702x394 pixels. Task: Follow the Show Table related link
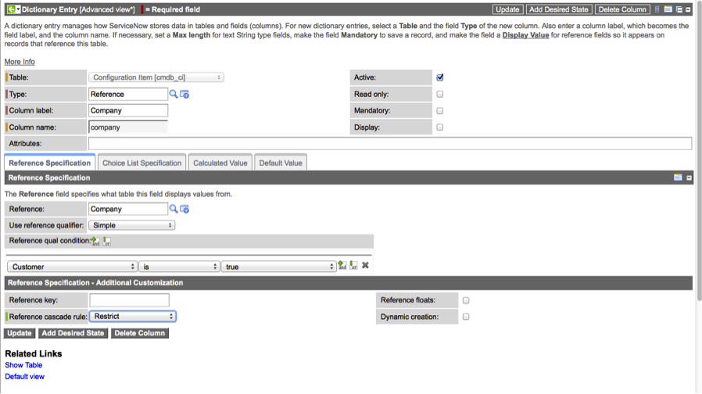[x=23, y=365]
